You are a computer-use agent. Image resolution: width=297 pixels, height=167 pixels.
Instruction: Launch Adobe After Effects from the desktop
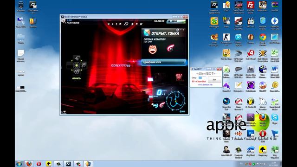251,71
